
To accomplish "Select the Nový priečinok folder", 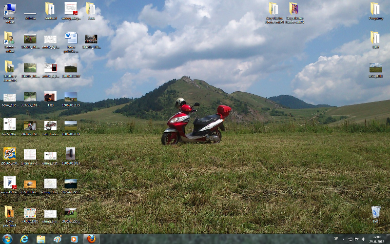I will 9,213.
